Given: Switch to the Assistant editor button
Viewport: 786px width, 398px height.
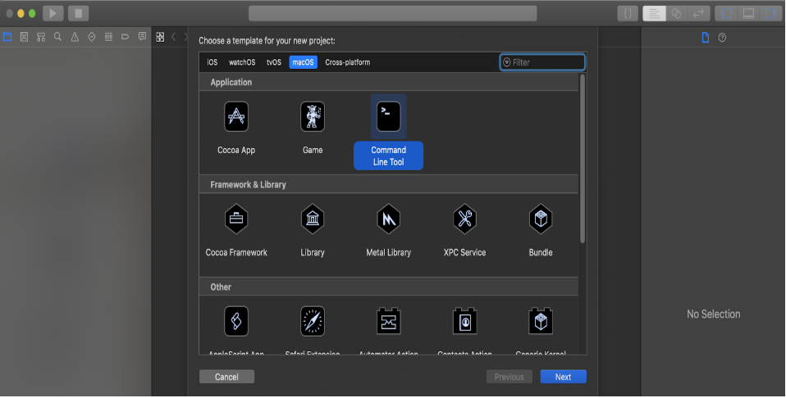Looking at the screenshot, I should 677,14.
